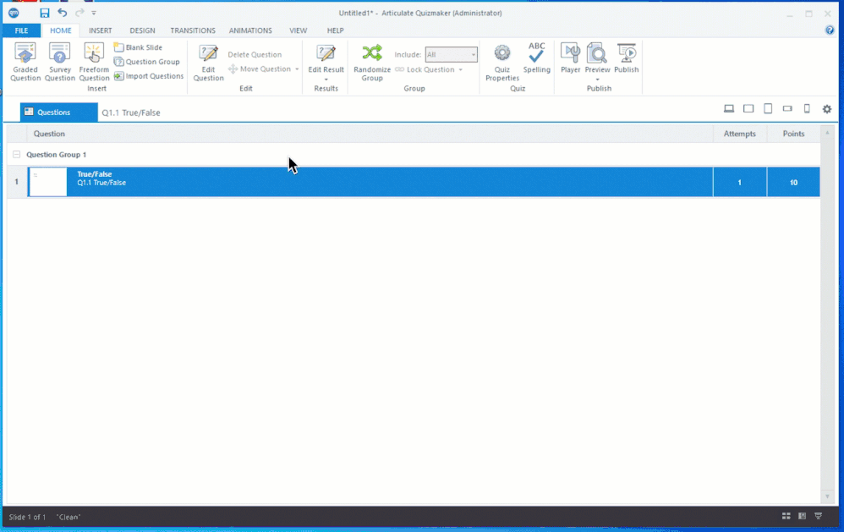Expand the Lock Question dropdown arrow
The image size is (844, 532).
(x=460, y=69)
